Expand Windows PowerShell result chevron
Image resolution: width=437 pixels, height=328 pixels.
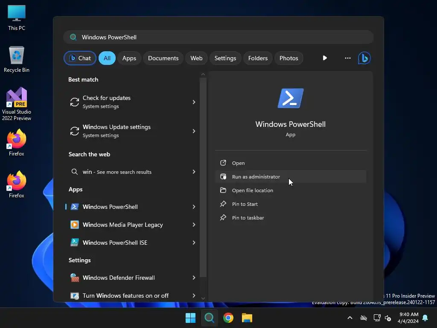194,207
